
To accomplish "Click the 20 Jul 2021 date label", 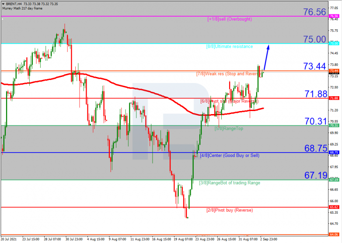I will coord(8,240).
